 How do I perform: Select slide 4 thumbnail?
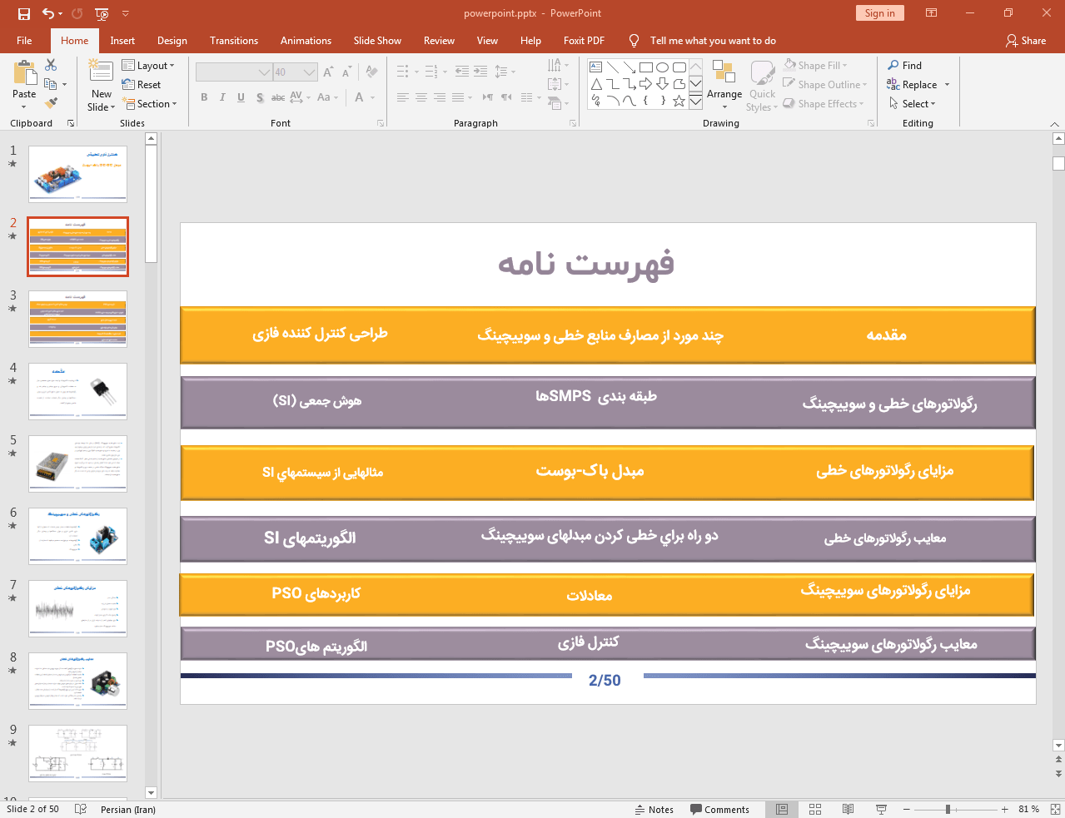pos(77,391)
